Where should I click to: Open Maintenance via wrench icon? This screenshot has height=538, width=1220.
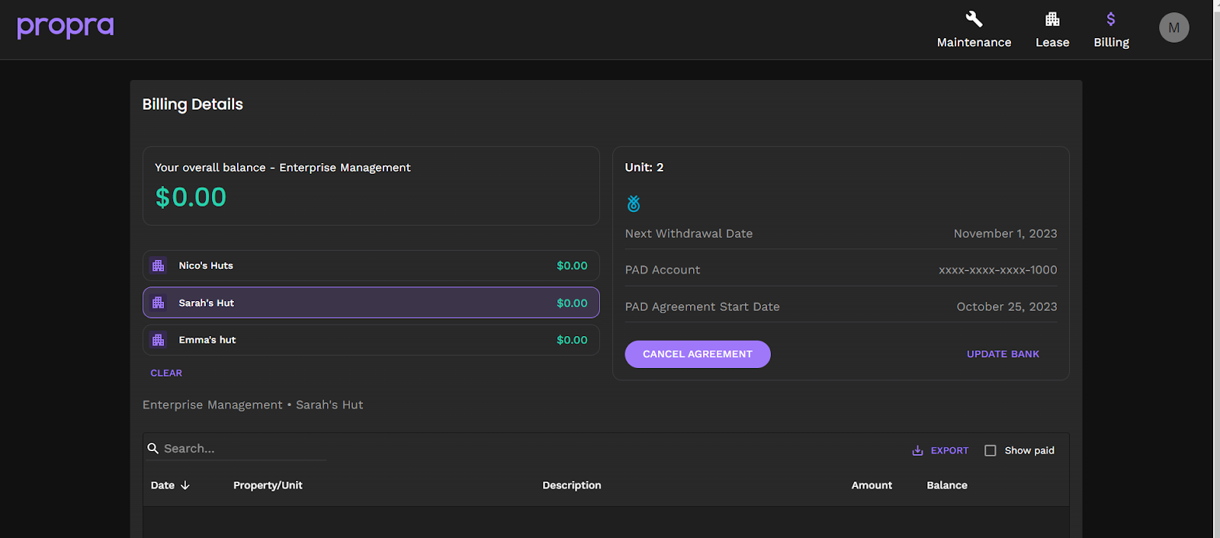click(x=974, y=19)
